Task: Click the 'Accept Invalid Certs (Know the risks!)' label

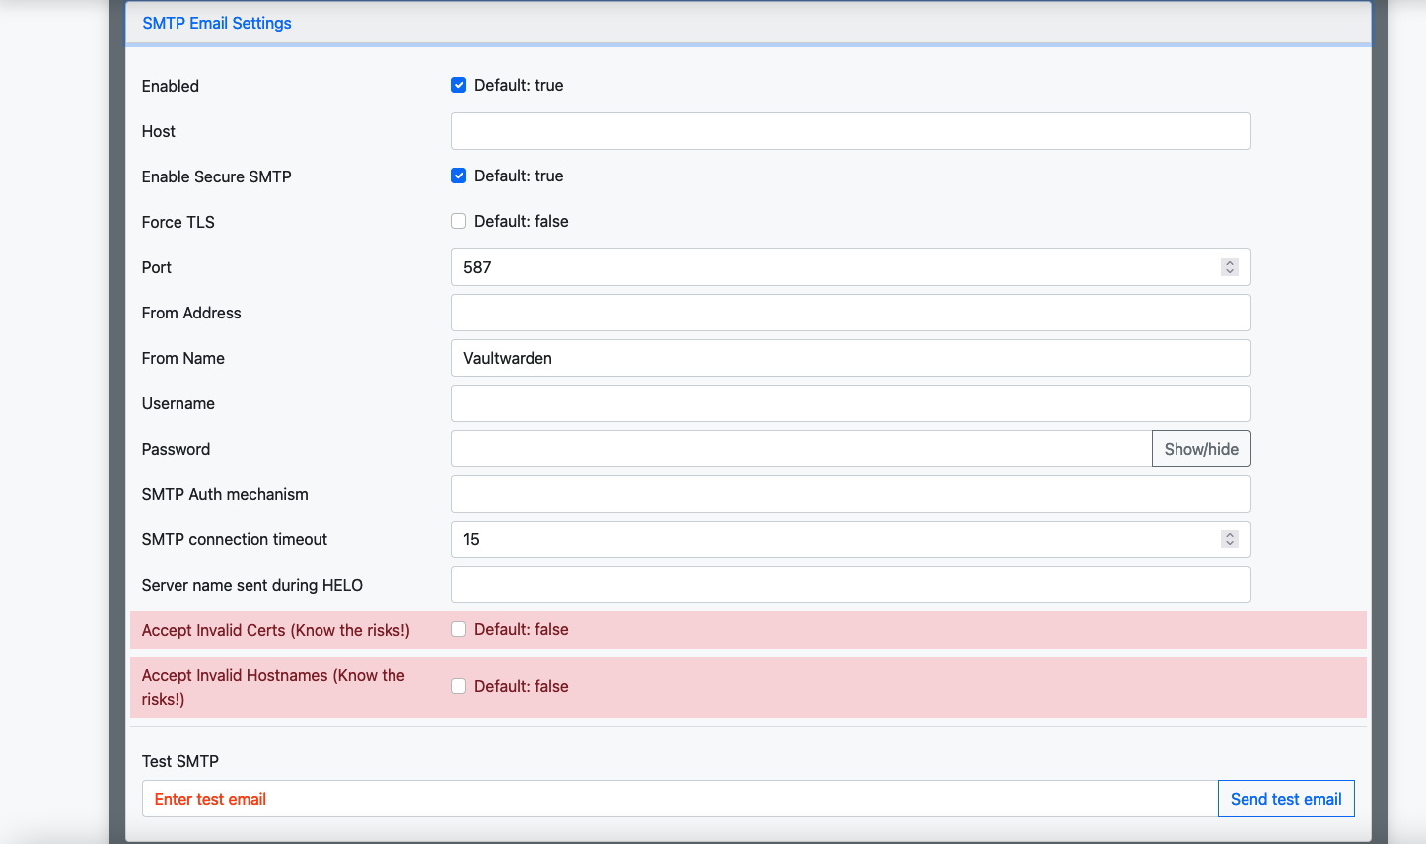Action: coord(276,630)
